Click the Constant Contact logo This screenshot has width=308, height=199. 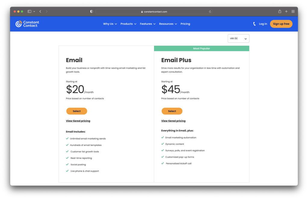(27, 23)
